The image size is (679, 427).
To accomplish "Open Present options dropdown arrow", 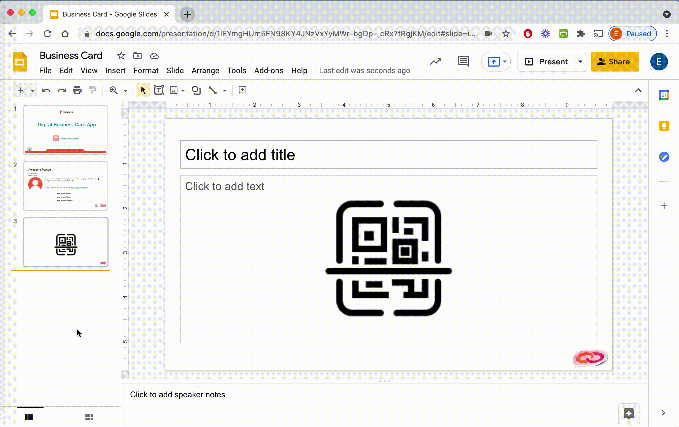I will [580, 62].
